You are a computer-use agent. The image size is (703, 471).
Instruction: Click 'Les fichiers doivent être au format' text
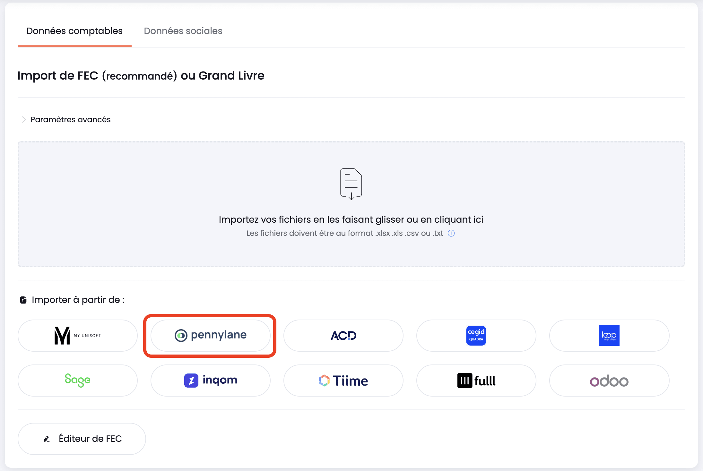[x=344, y=233]
